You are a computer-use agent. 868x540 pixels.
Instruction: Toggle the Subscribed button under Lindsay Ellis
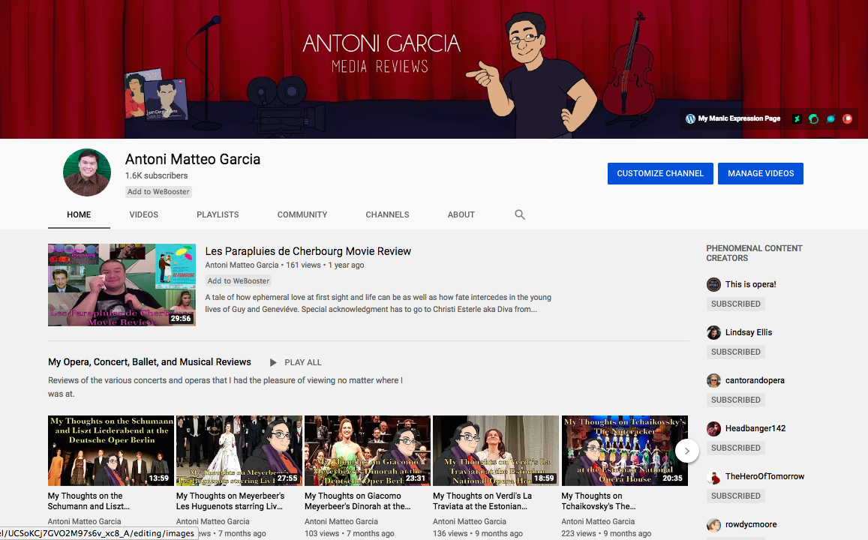pos(735,352)
